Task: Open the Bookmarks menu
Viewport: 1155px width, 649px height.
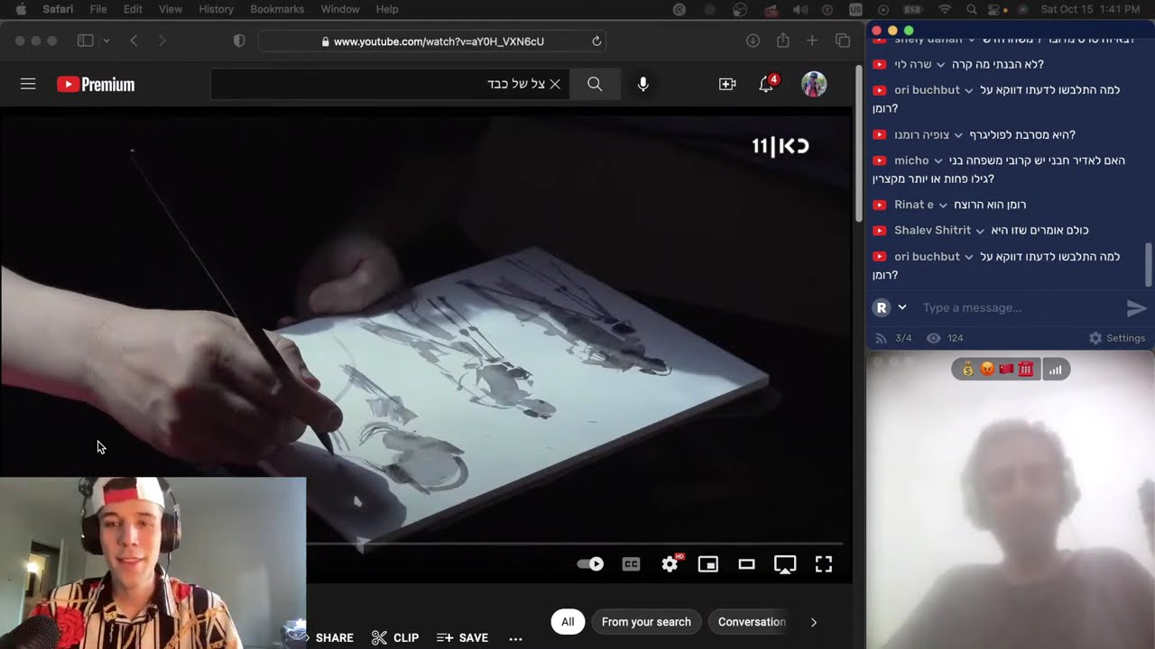Action: pyautogui.click(x=277, y=9)
